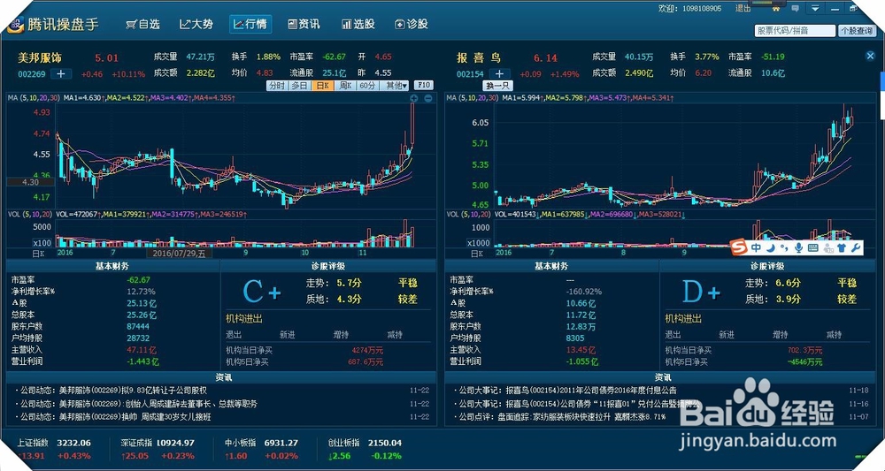Click the 创业板指 2150.04 index
This screenshot has height=471, width=885.
click(366, 450)
